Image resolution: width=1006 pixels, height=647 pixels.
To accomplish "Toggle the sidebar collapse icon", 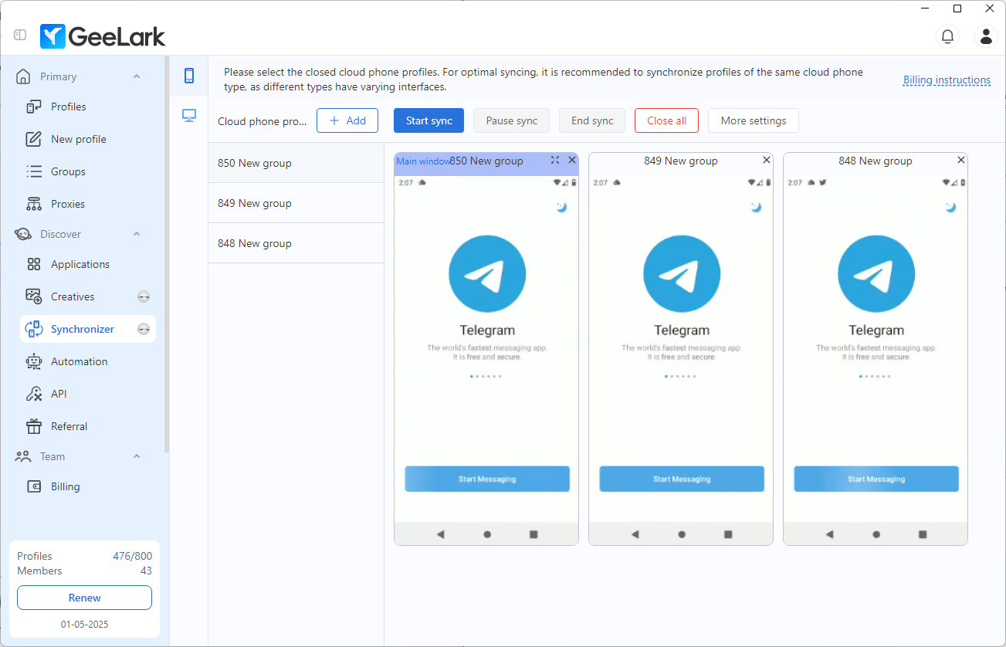I will click(x=20, y=36).
